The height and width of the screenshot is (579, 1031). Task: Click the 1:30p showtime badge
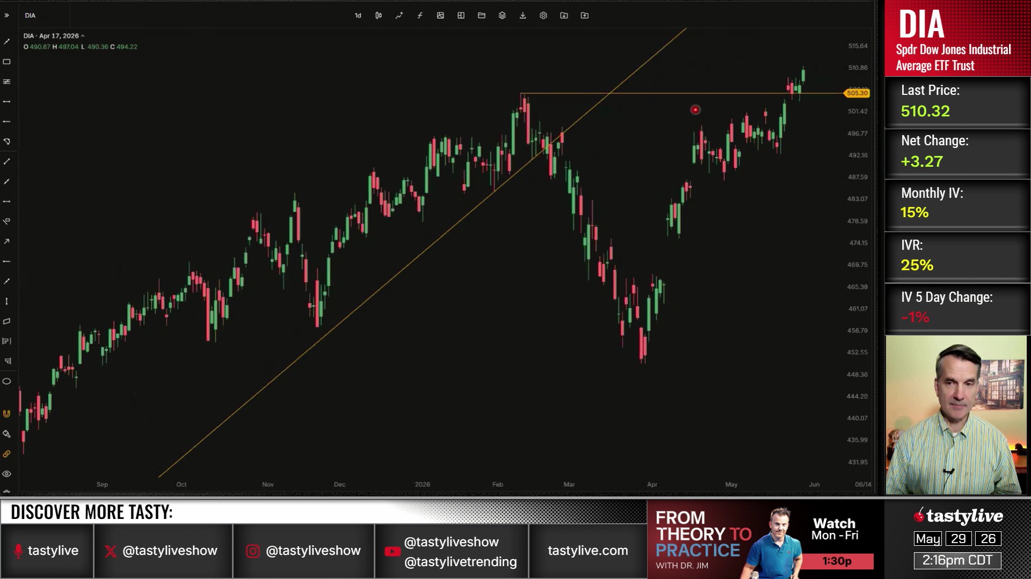[x=837, y=561]
